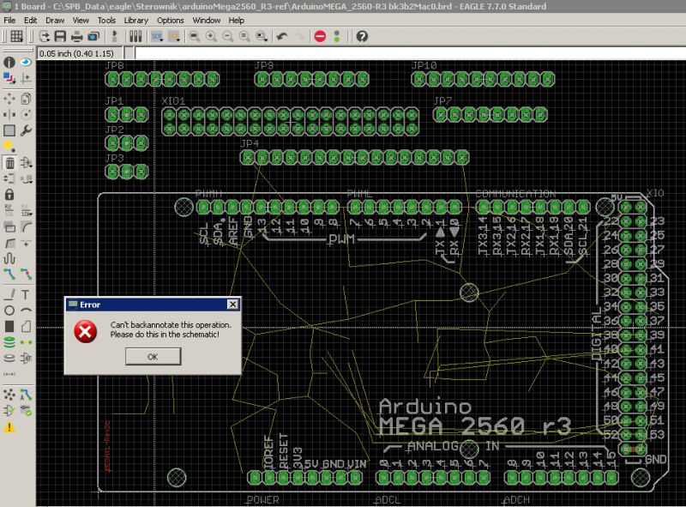The width and height of the screenshot is (686, 507).
Task: Open the Tools menu
Action: pos(106,20)
